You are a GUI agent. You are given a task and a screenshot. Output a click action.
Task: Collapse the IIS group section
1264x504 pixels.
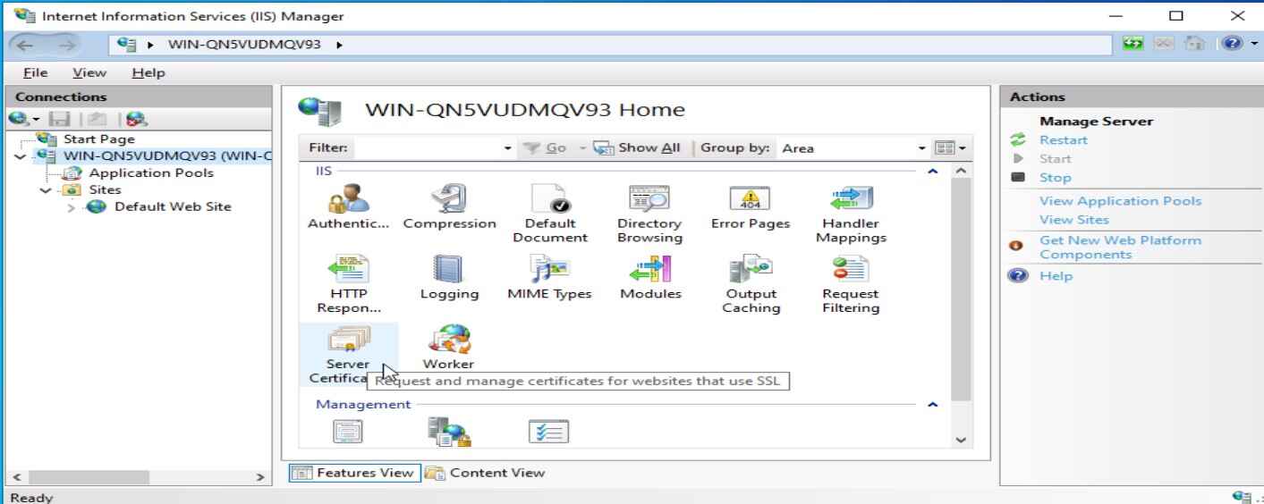point(933,170)
